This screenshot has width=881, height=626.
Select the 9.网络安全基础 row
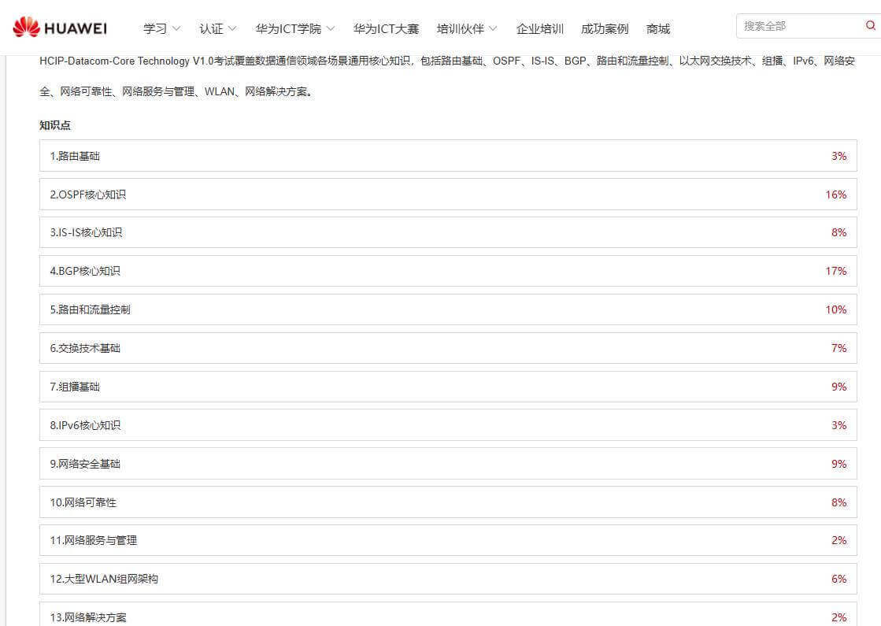point(448,464)
